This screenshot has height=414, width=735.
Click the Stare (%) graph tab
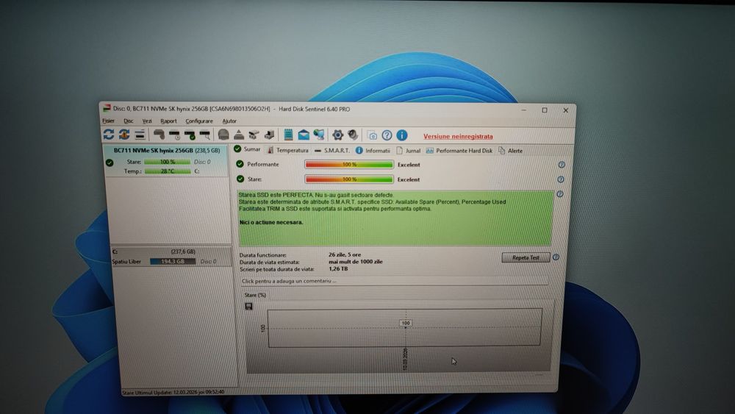click(255, 295)
